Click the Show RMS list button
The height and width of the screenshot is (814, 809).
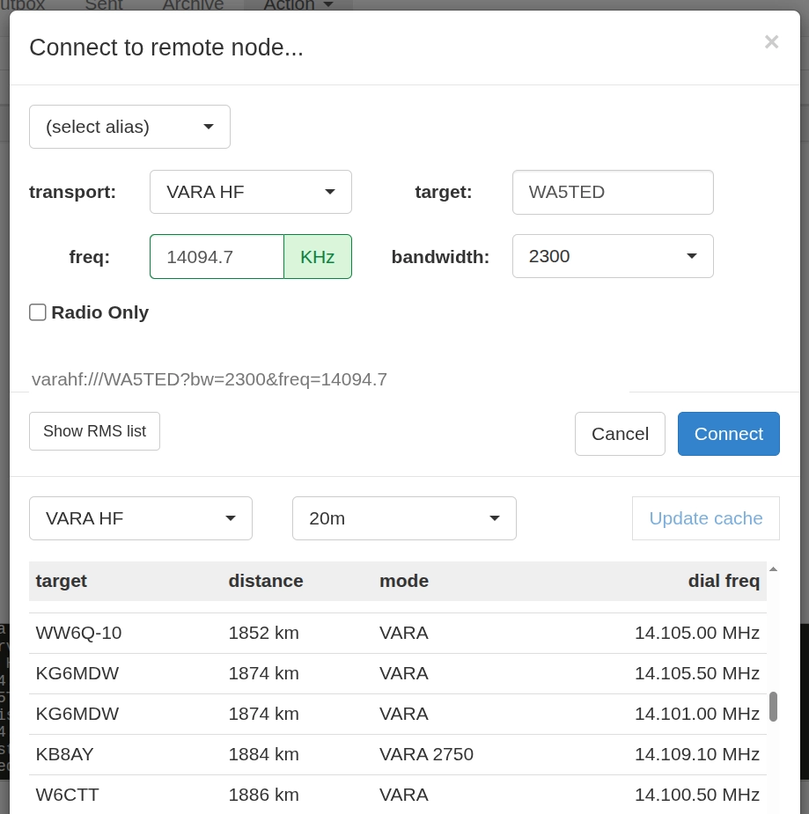[94, 431]
